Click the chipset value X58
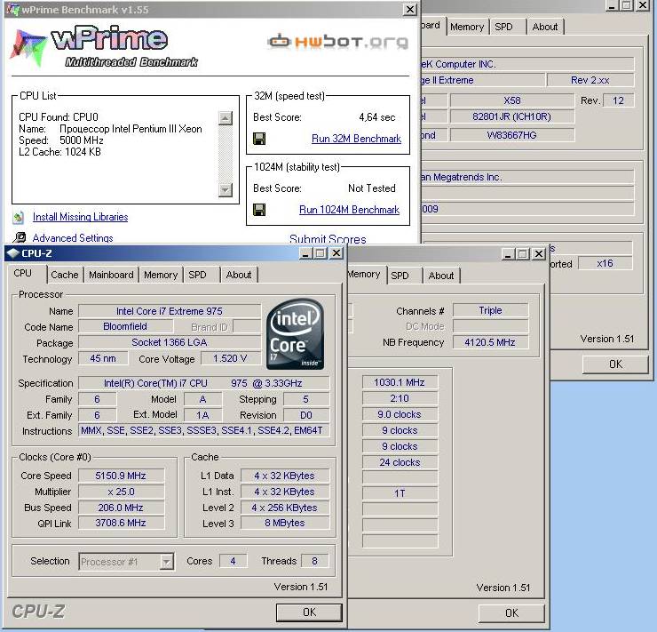 point(511,100)
